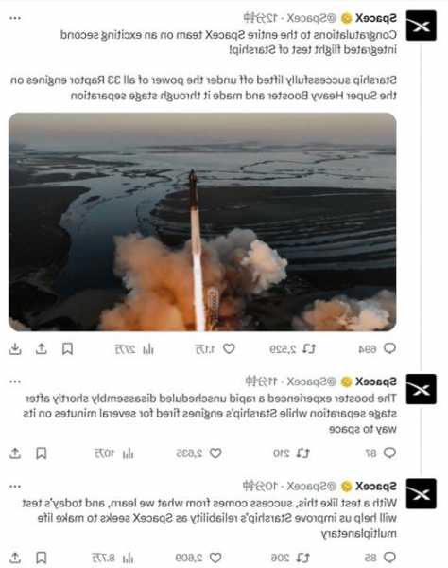Repost the tweet with 210 reposts
The image size is (448, 568).
(302, 453)
